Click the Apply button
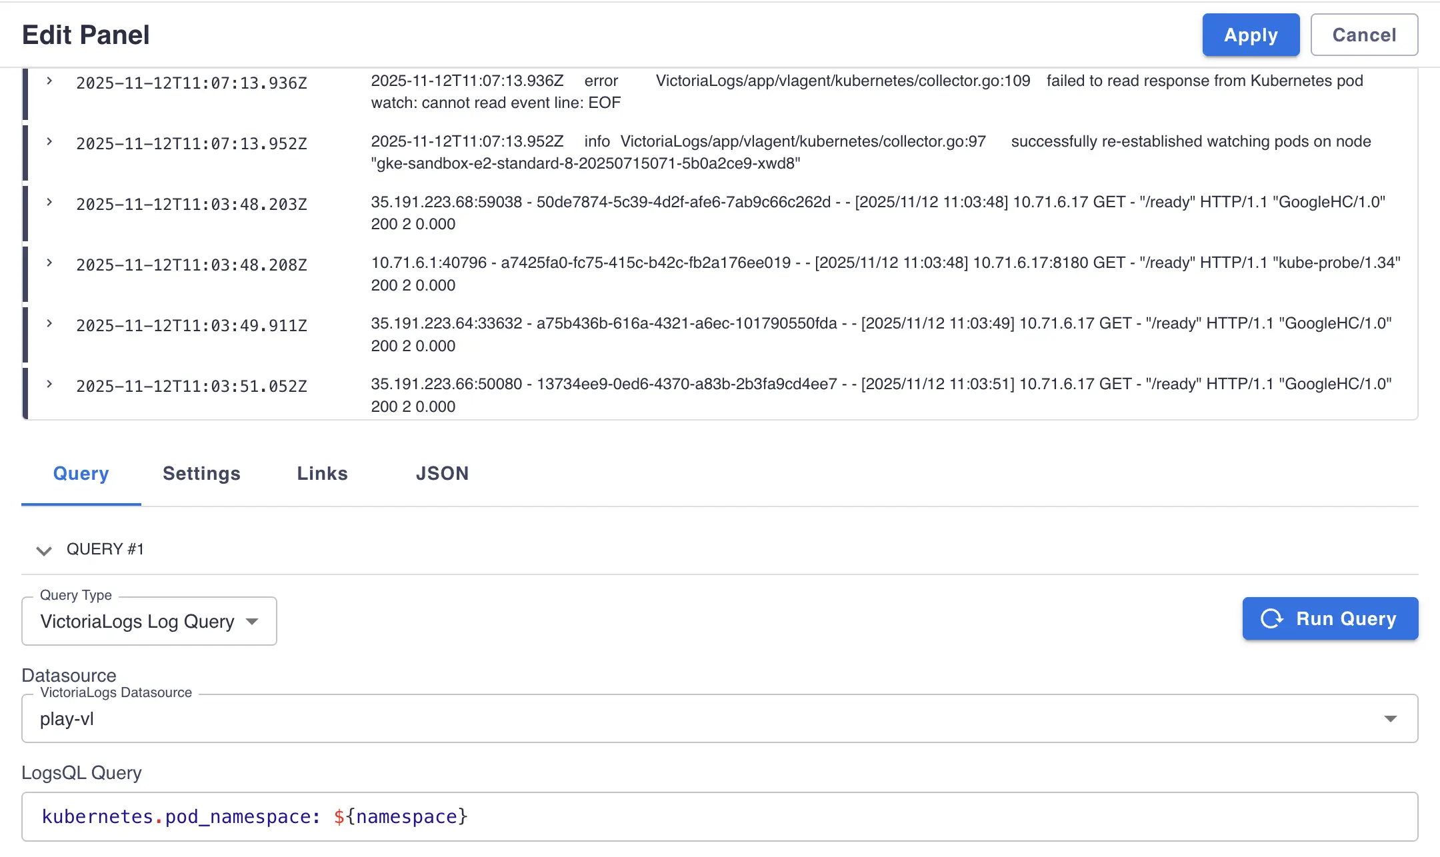The height and width of the screenshot is (857, 1440). (1250, 35)
